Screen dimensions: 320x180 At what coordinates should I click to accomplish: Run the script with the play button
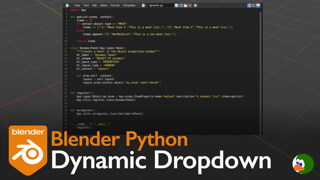[195, 5]
